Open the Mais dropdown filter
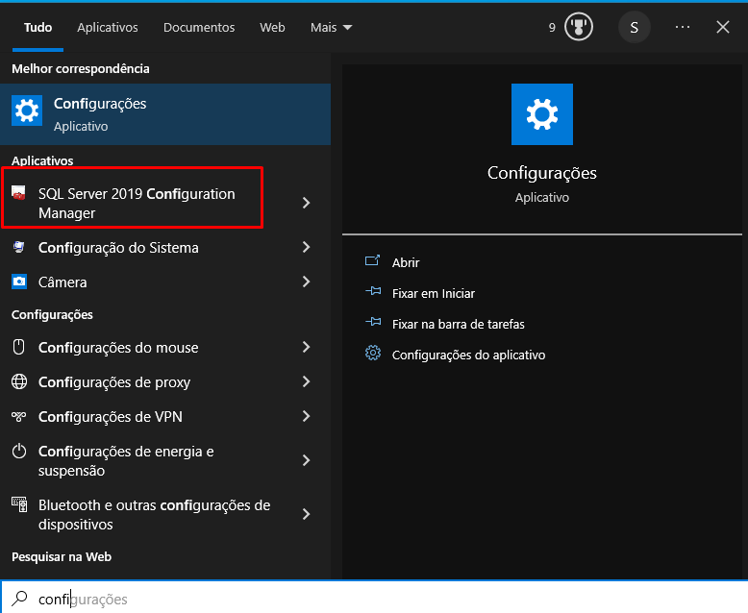This screenshot has width=748, height=613. [331, 28]
